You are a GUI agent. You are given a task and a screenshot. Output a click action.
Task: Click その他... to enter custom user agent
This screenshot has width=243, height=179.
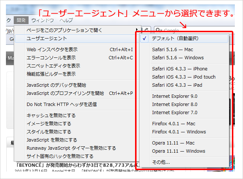161,162
